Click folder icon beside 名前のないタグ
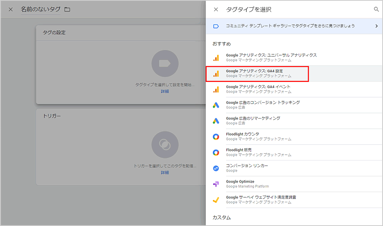This screenshot has width=383, height=226. coord(67,9)
